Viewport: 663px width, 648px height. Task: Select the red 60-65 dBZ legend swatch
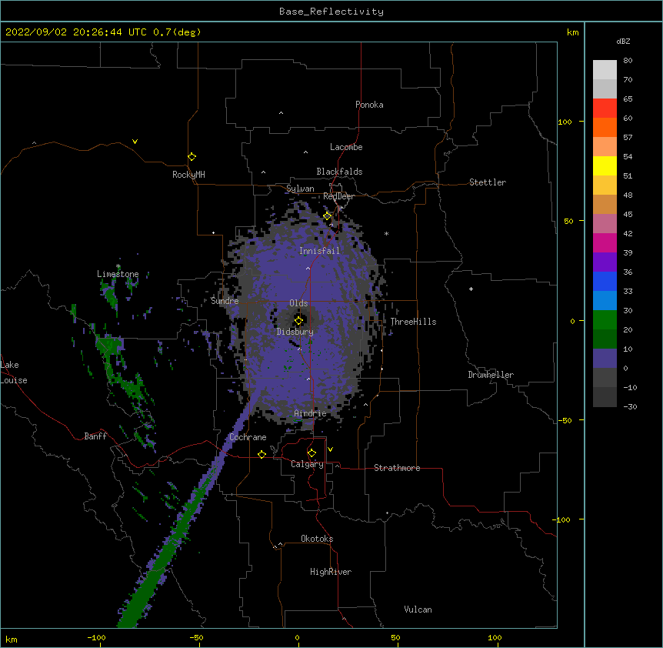coord(605,108)
